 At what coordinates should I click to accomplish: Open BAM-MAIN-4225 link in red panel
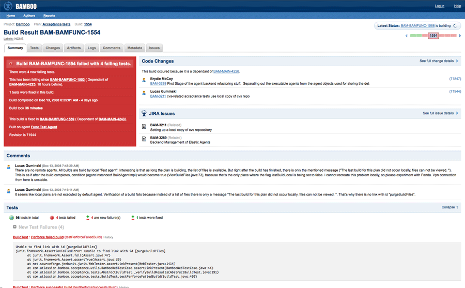tap(22, 84)
